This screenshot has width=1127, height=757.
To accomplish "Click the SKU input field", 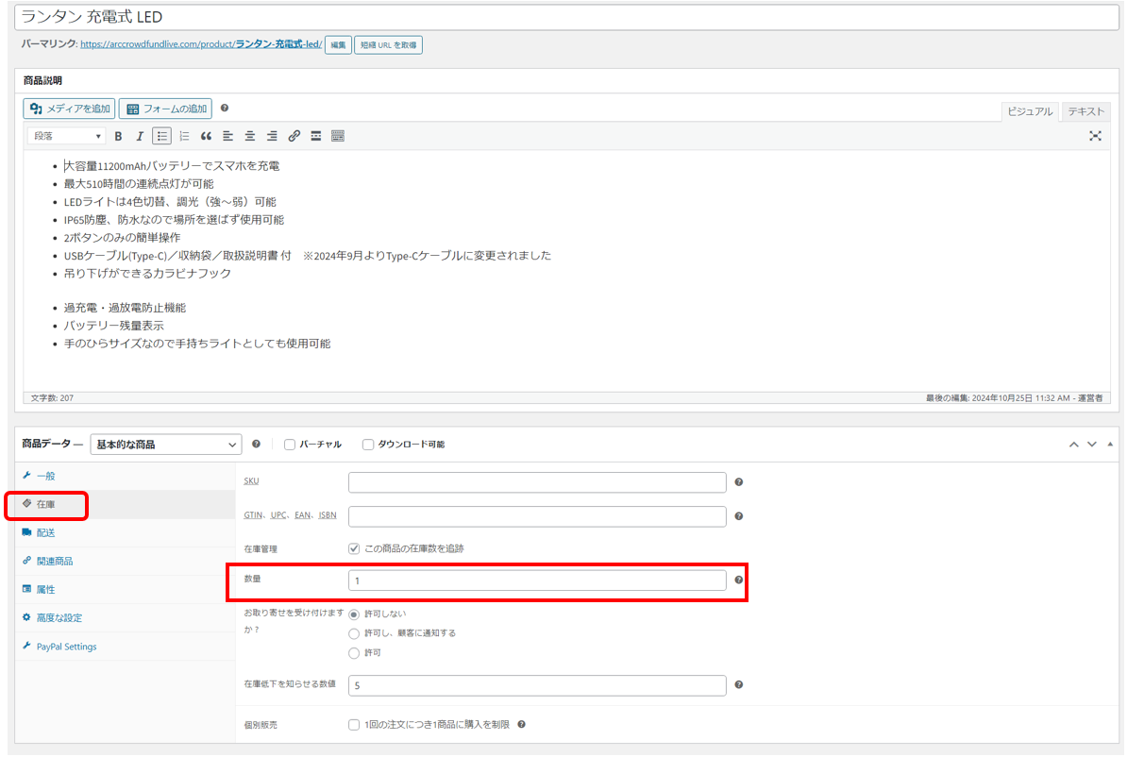I will [x=537, y=482].
